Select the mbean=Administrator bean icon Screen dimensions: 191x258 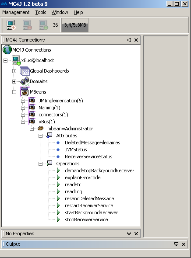click(x=40, y=128)
